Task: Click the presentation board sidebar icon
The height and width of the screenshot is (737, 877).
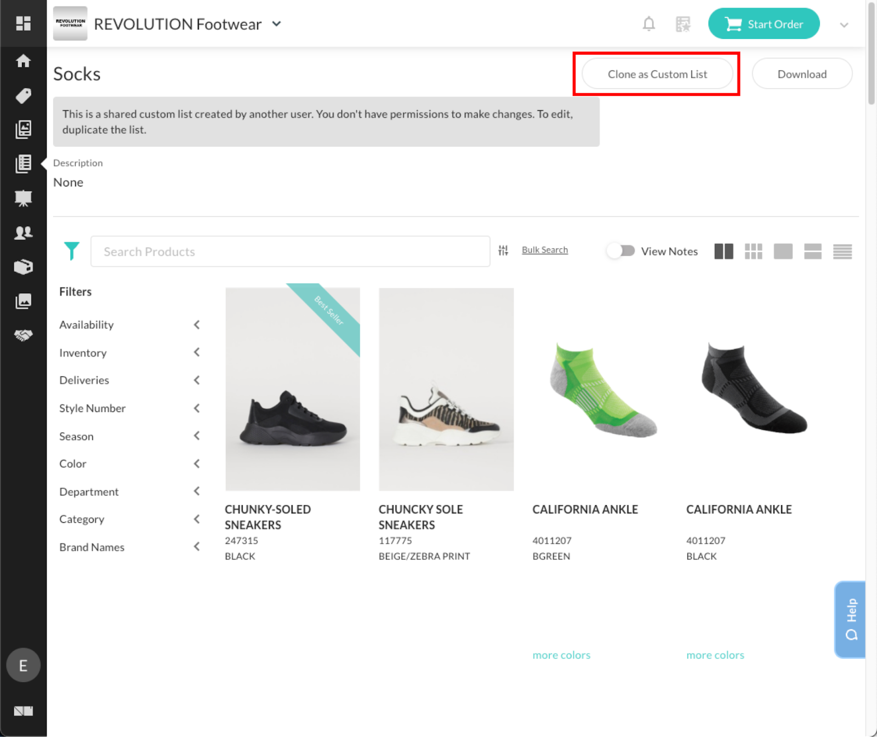Action: pyautogui.click(x=23, y=198)
